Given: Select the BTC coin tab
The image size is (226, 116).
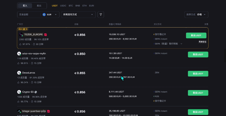Looking at the screenshot, I should click(71, 6).
